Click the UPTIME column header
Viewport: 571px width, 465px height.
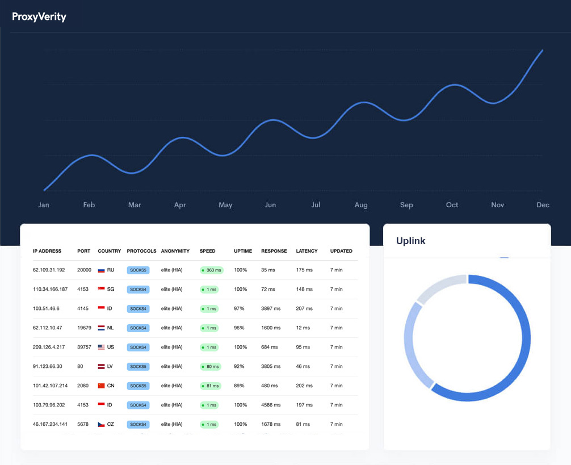(243, 251)
